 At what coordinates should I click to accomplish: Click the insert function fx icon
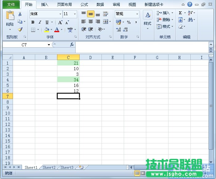tap(72, 45)
